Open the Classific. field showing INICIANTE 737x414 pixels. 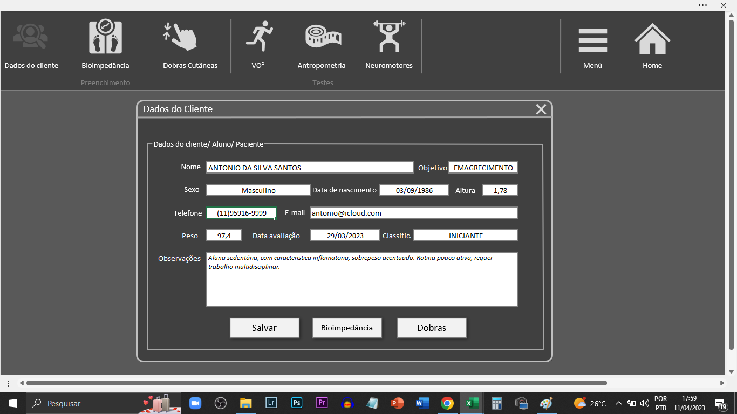pos(465,236)
